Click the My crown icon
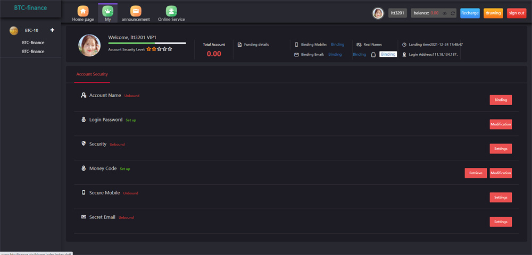The height and width of the screenshot is (255, 532). coord(108,11)
